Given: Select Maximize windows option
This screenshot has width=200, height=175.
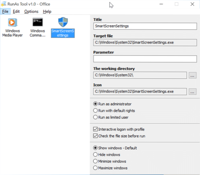Looking at the screenshot, I should (x=95, y=168).
